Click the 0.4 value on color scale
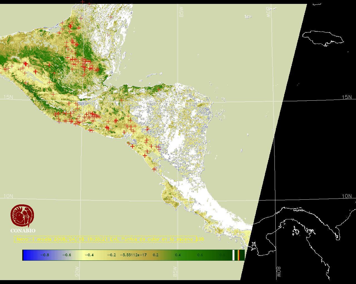356x284 pixels. 178,255
